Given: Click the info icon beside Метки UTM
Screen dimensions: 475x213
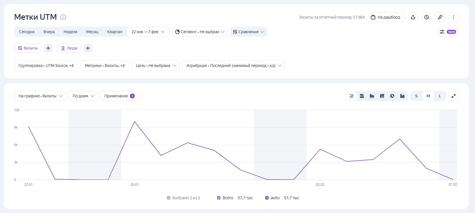Looking at the screenshot, I should click(63, 17).
